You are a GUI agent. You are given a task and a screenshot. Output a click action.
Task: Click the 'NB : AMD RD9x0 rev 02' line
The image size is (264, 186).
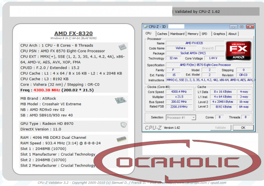42,110
